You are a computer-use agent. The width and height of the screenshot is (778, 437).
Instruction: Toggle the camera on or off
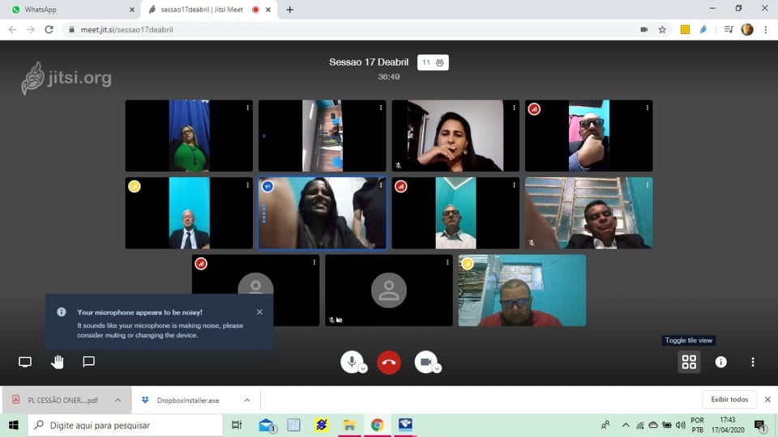pyautogui.click(x=425, y=362)
